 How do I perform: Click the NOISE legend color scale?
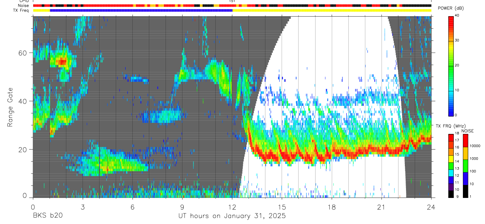pos(466,166)
